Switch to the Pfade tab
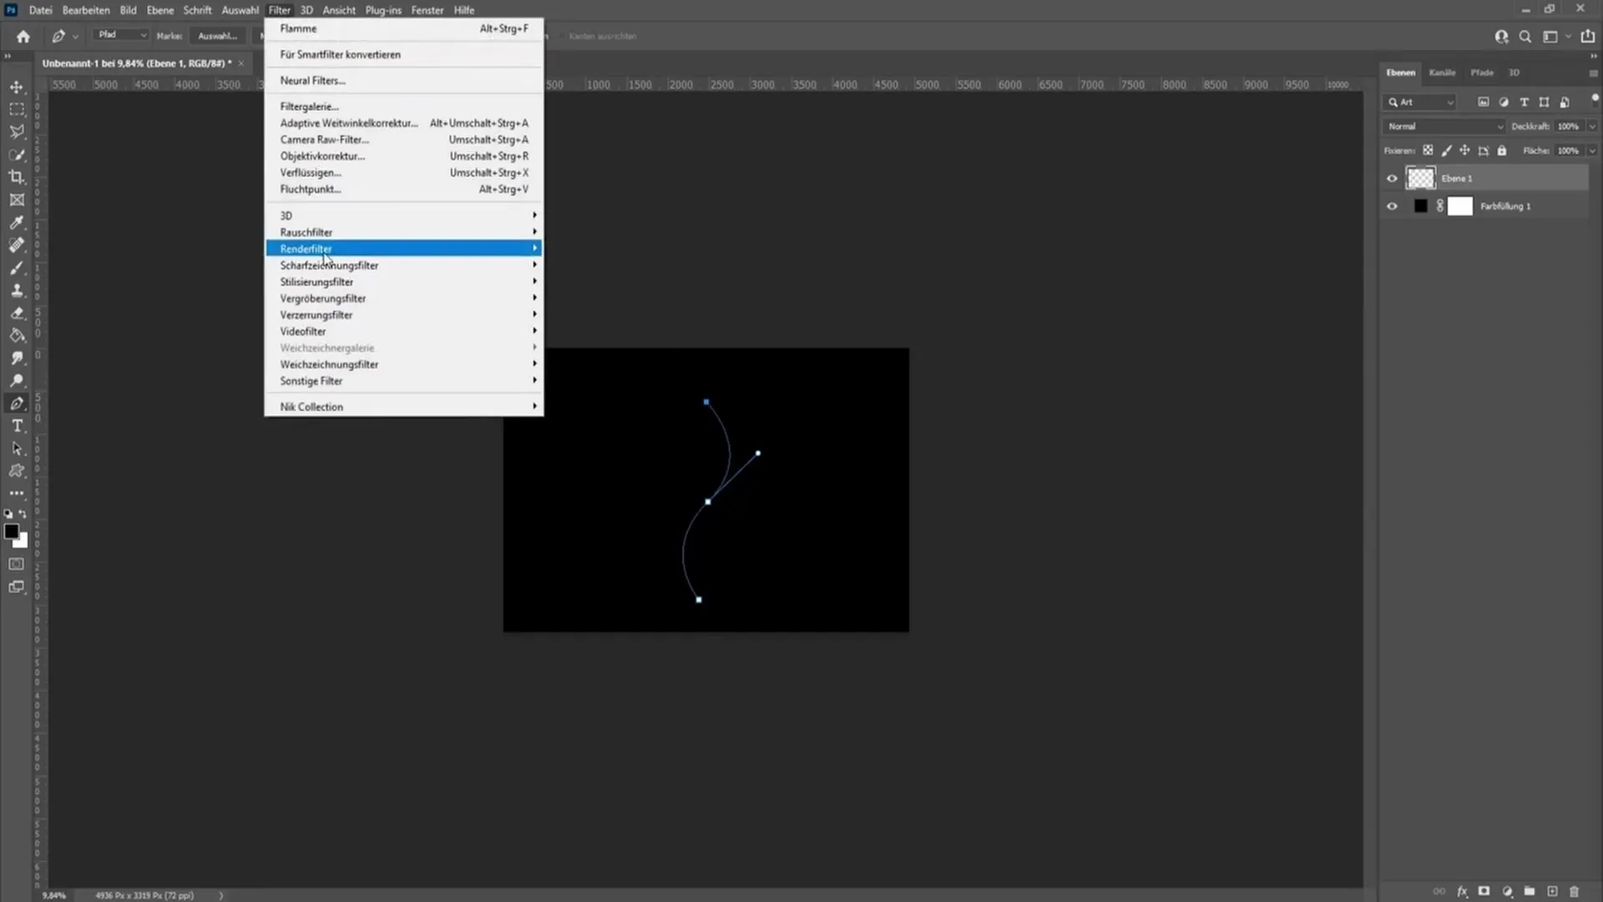 coord(1482,73)
